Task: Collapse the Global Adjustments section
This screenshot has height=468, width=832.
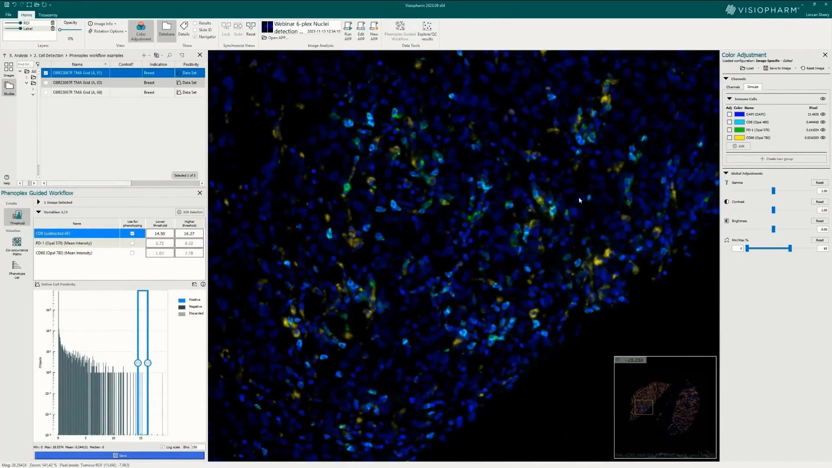Action: tap(726, 173)
